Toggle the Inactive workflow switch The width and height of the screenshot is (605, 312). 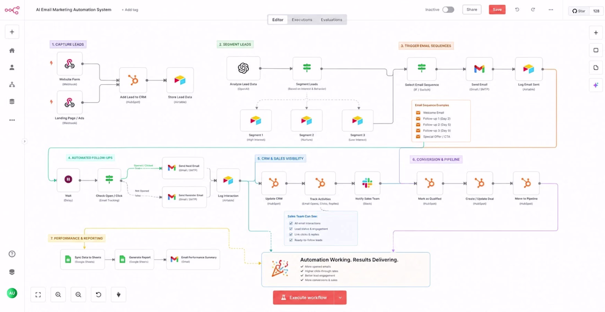tap(448, 10)
